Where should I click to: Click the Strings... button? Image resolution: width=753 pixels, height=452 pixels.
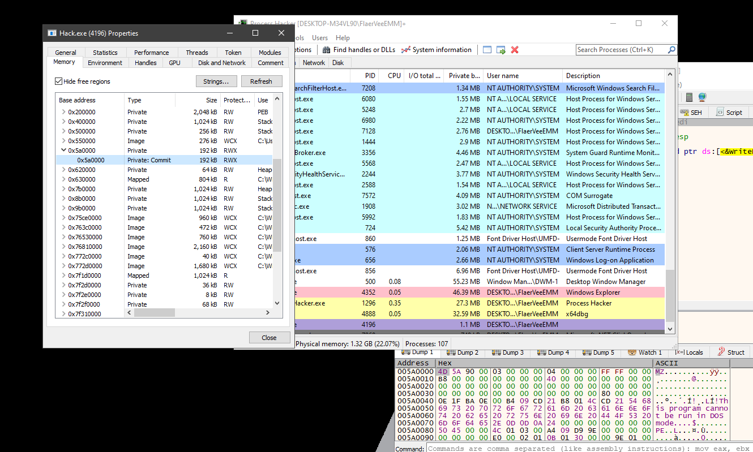tap(216, 81)
